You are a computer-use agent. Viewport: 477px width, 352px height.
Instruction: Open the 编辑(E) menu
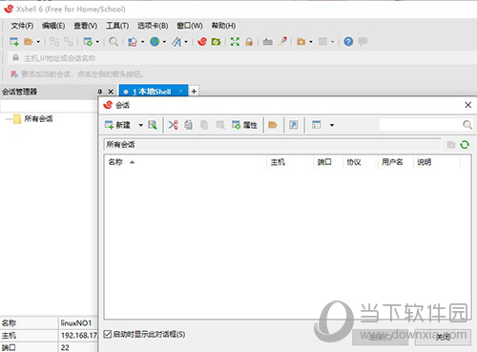(53, 26)
